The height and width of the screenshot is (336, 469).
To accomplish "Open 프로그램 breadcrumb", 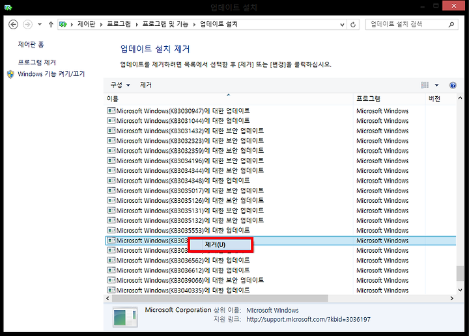I will tap(119, 24).
